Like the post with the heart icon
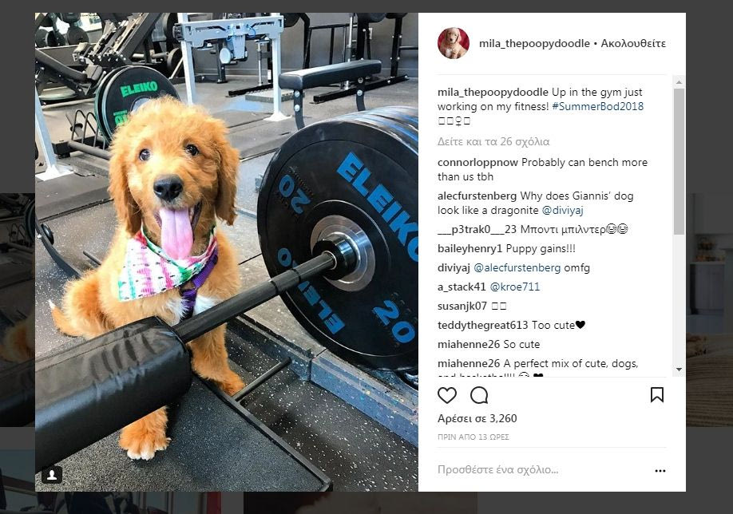 [x=447, y=395]
